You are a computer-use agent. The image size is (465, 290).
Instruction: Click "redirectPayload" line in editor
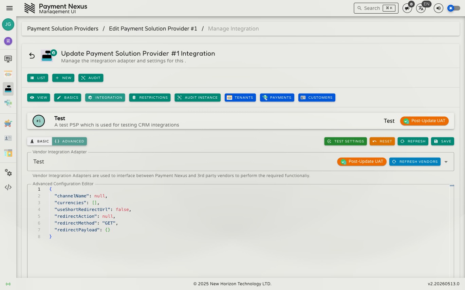pos(82,230)
